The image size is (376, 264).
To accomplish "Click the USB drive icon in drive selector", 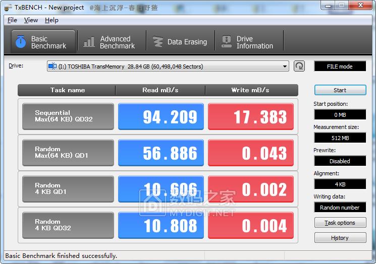I will click(x=52, y=66).
